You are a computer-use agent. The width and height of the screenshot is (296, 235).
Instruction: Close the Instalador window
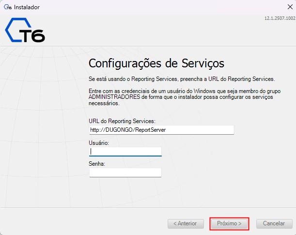290,7
